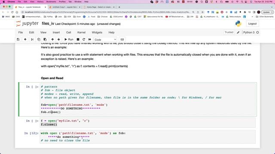Go back in browser history
The height and width of the screenshot is (154, 275).
tap(3, 12)
